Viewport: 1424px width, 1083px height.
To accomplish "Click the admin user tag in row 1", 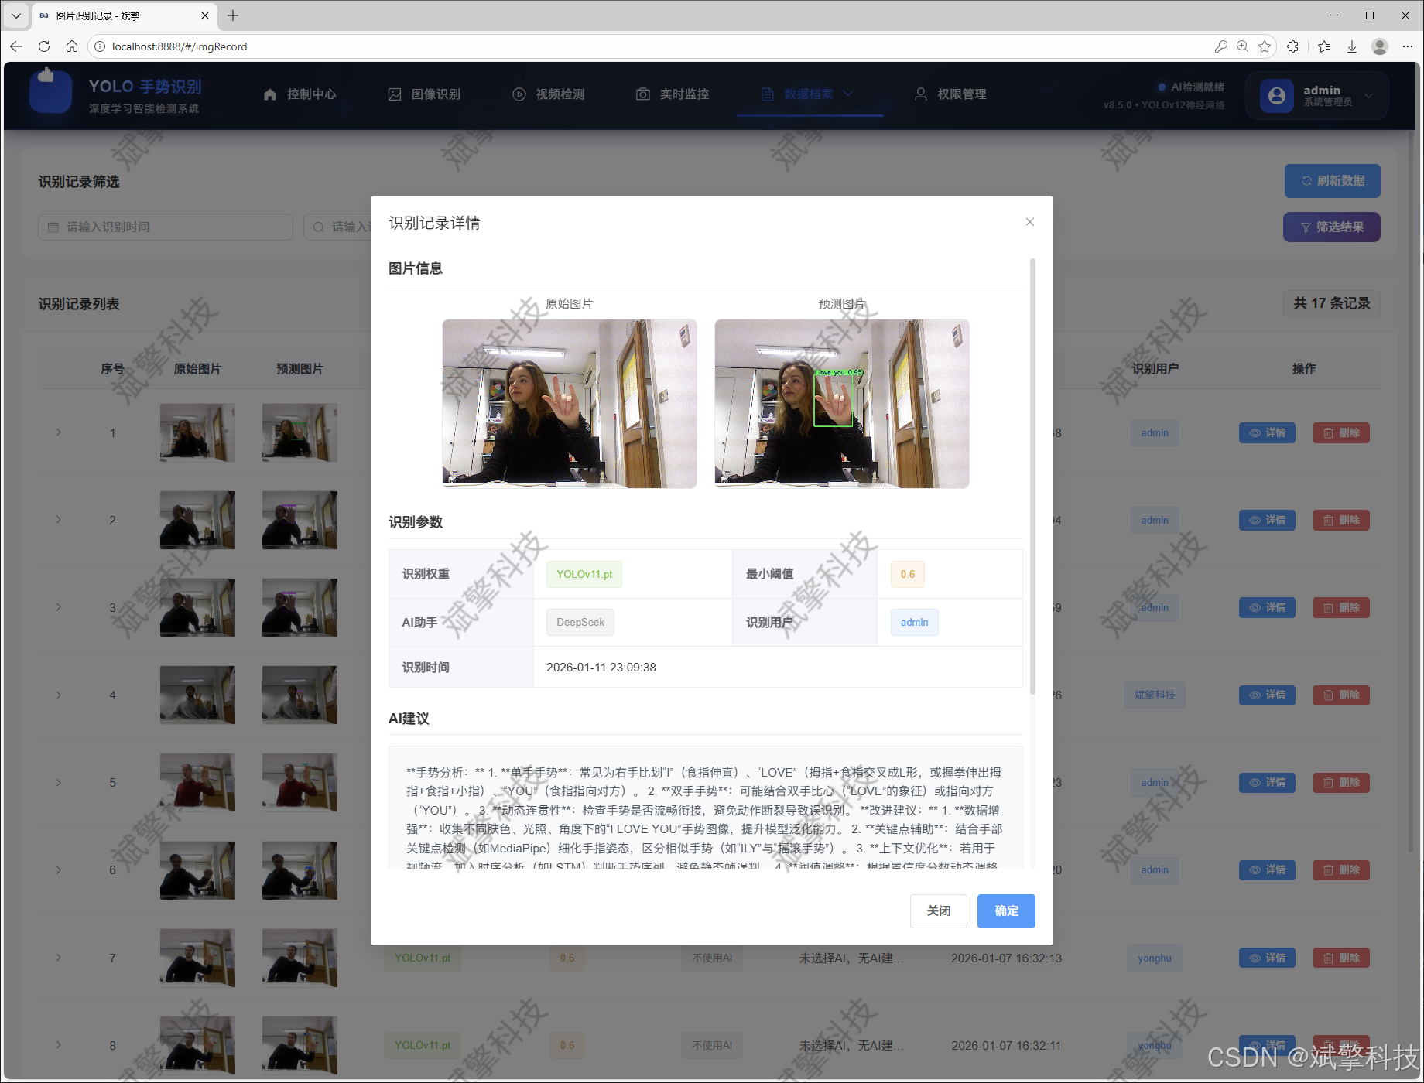I will point(1155,432).
